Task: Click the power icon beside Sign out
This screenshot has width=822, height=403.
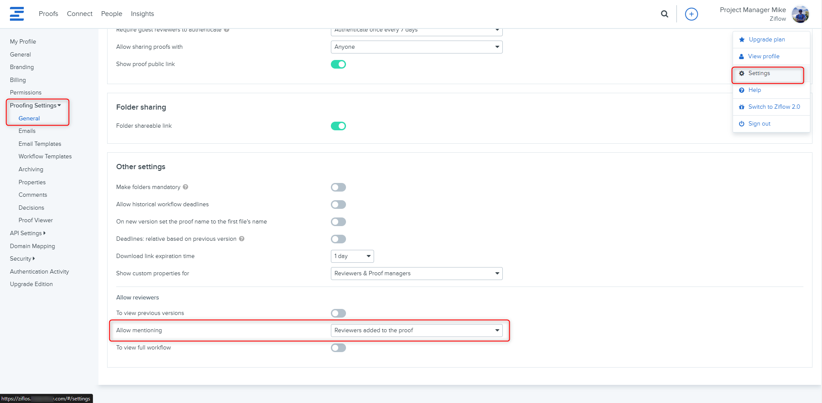Action: coord(742,124)
